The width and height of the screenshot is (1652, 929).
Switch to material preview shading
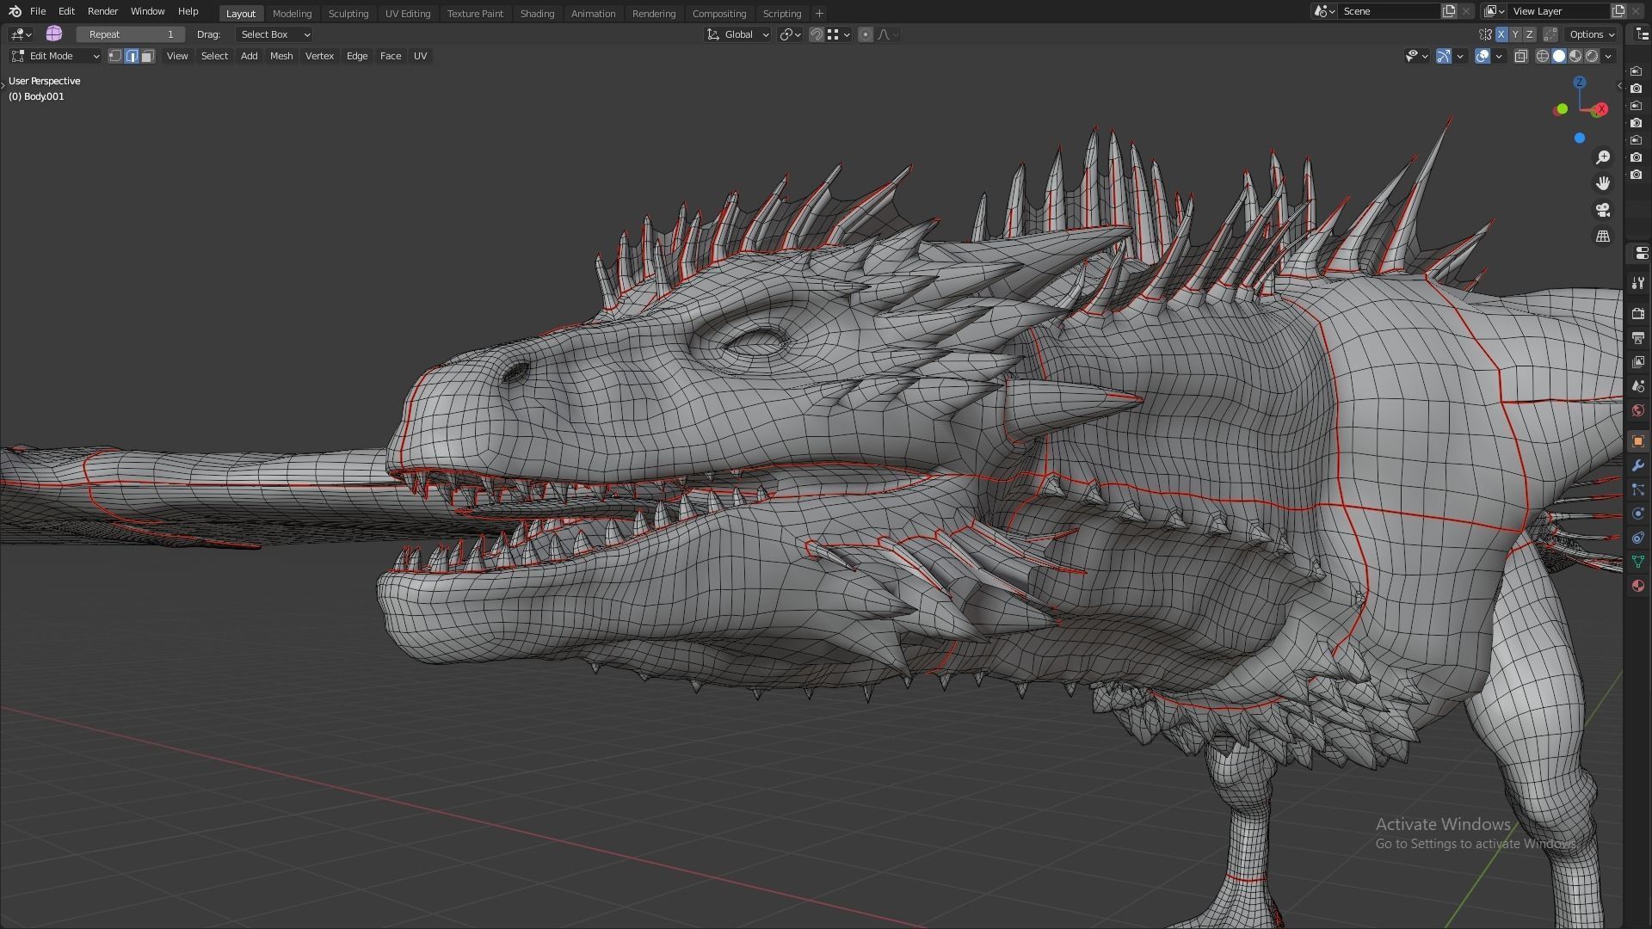click(x=1575, y=56)
